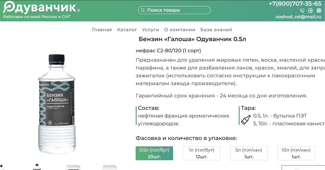Open the phone call icon

coord(302,11)
